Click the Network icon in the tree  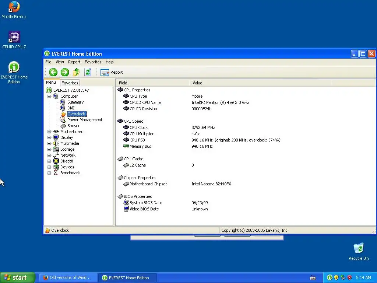[56, 155]
